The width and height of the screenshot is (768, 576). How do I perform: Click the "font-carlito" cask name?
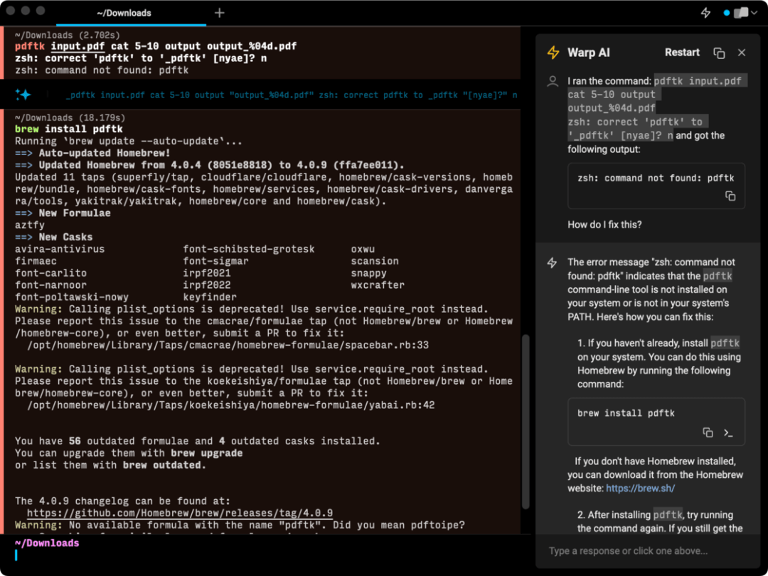pyautogui.click(x=50, y=273)
